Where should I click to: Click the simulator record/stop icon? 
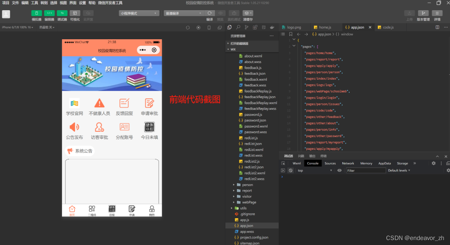pos(198,28)
